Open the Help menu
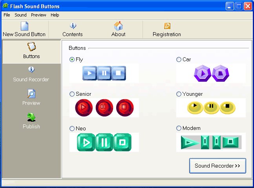Screen dimensions: 254x188 coord(55,15)
